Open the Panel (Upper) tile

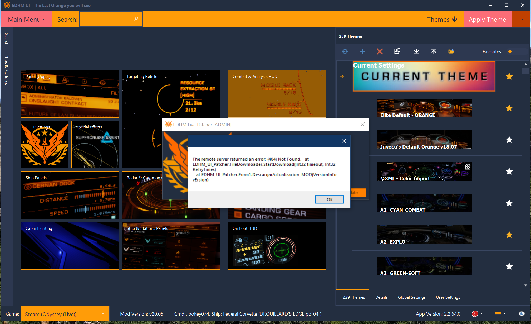(70, 94)
